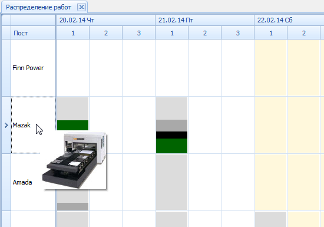Click the current row arrow indicator beside Mazak
Screen dimensions: 324x227
[6, 125]
